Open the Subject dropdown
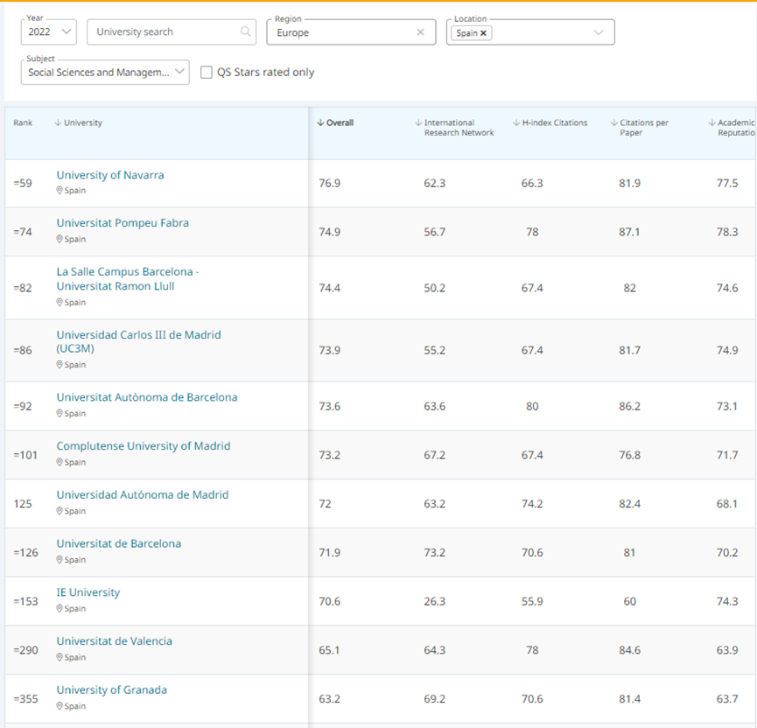The height and width of the screenshot is (728, 757). 105,73
